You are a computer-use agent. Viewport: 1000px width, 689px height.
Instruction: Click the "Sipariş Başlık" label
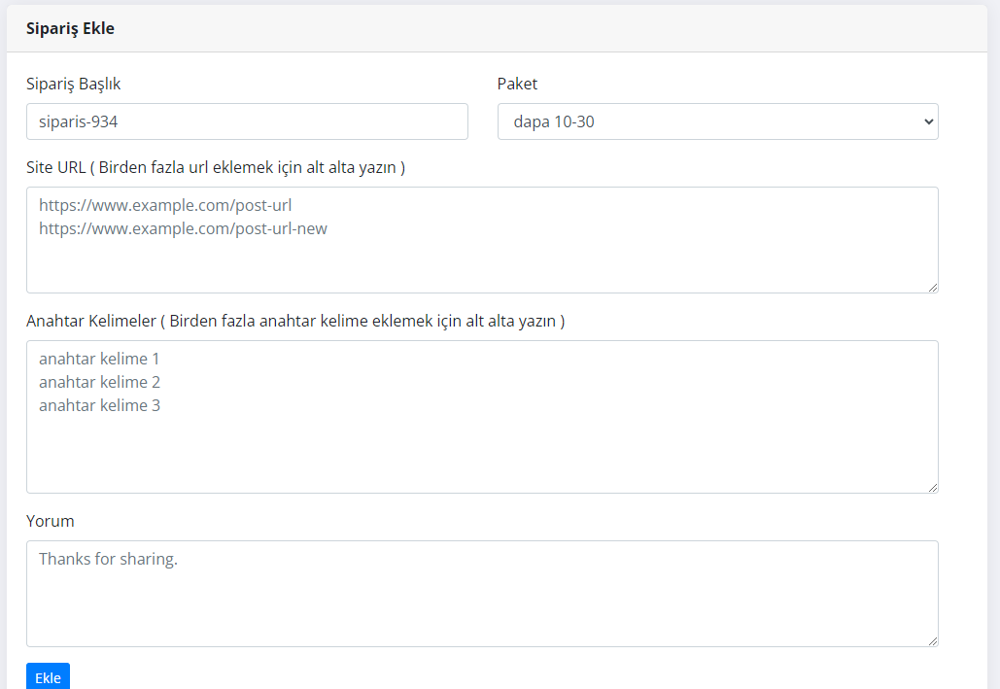point(74,84)
